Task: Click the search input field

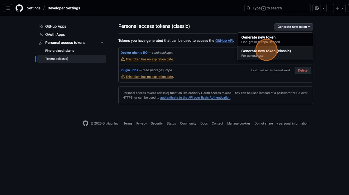Action: tap(277, 8)
